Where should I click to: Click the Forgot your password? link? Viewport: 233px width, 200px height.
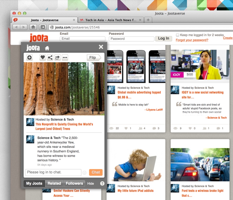pos(192,40)
